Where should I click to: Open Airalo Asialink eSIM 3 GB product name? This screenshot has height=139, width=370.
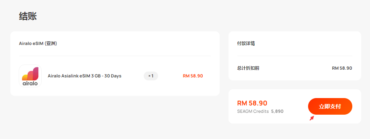(x=84, y=76)
